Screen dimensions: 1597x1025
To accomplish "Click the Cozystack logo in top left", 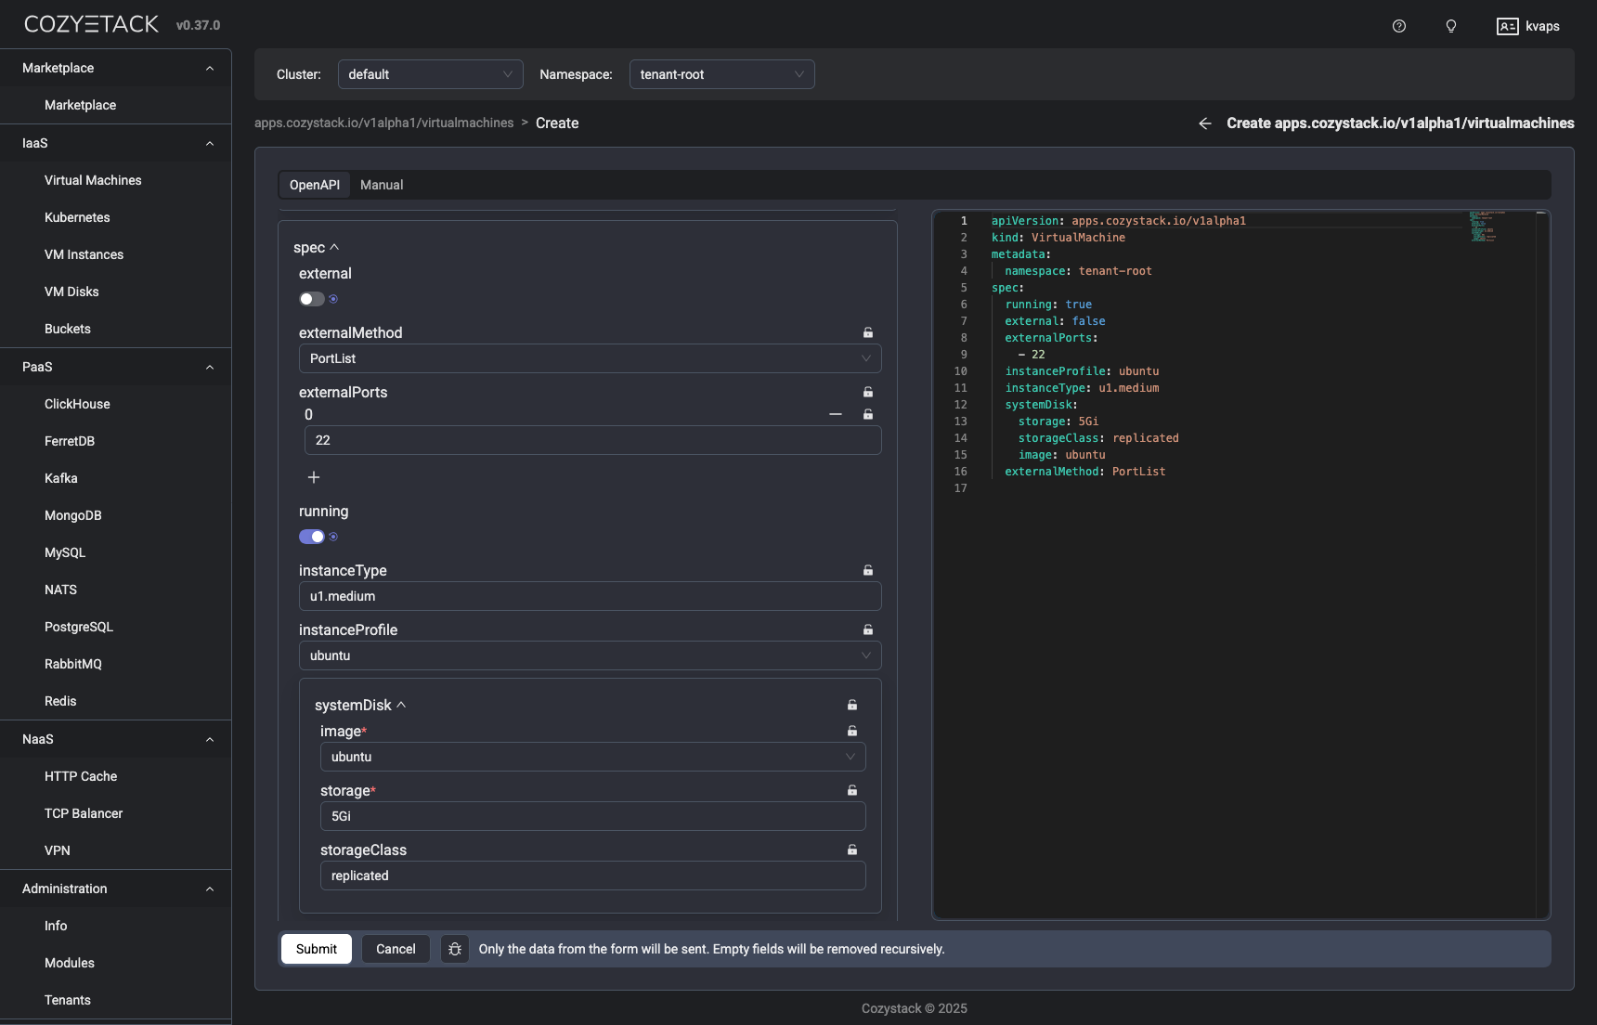I will [x=90, y=23].
